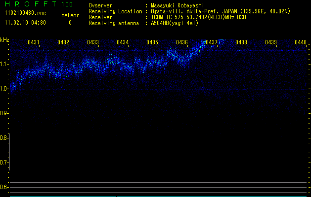
Task: Click the meteor count label
Action: click(70, 15)
